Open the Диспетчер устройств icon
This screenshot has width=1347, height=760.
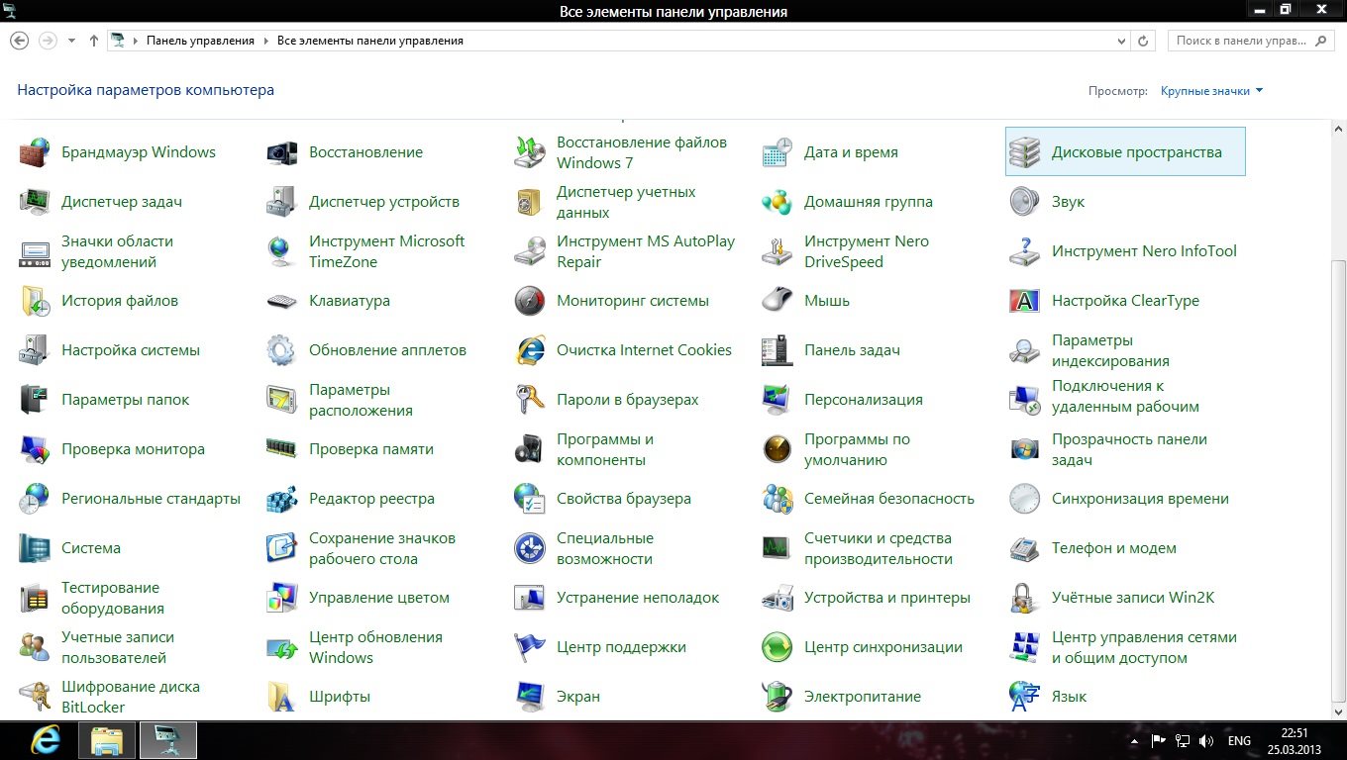(x=282, y=202)
